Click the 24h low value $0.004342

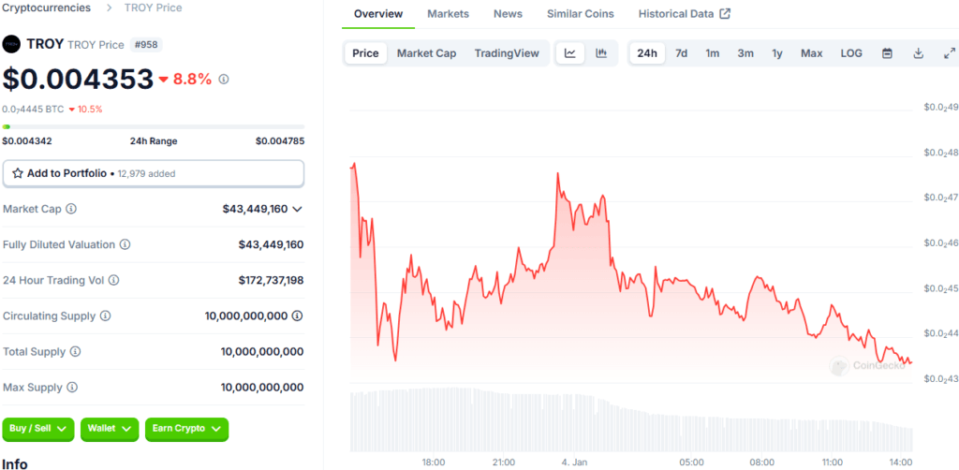pos(27,141)
